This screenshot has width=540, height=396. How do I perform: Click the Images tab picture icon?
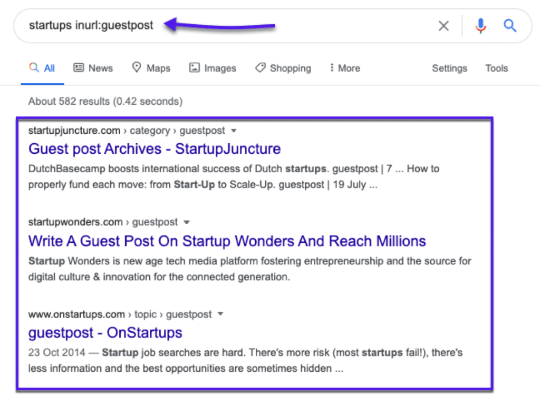[195, 68]
